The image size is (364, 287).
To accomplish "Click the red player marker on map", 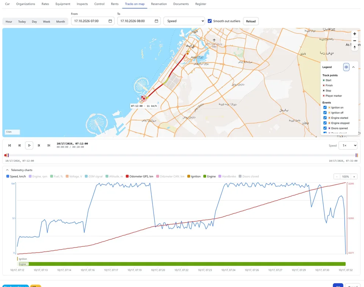I will point(144,98).
